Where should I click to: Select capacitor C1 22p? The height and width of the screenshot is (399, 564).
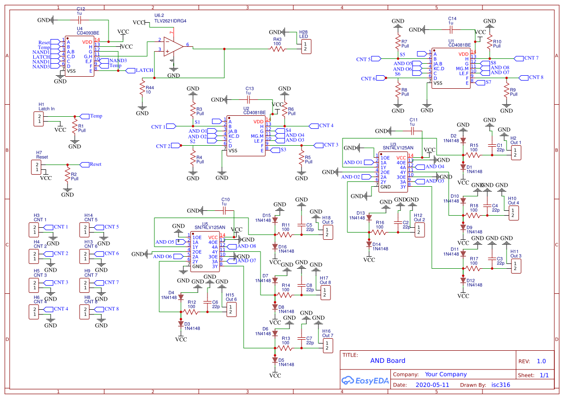tap(492, 146)
